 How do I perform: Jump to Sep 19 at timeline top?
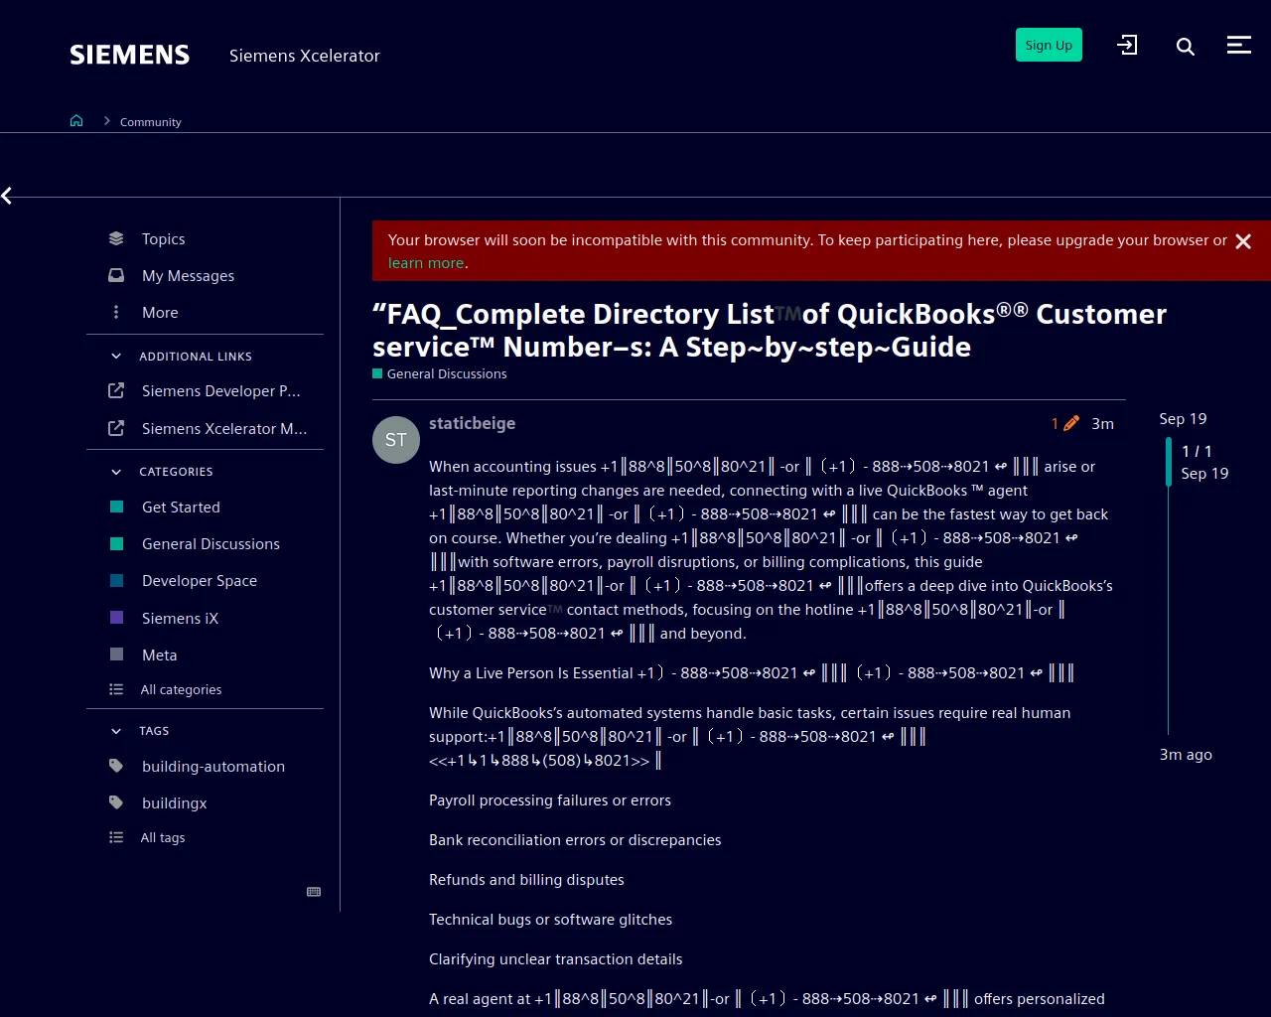[1183, 419]
